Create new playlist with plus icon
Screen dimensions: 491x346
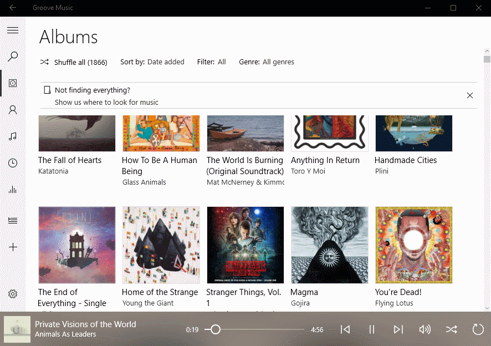click(x=13, y=247)
